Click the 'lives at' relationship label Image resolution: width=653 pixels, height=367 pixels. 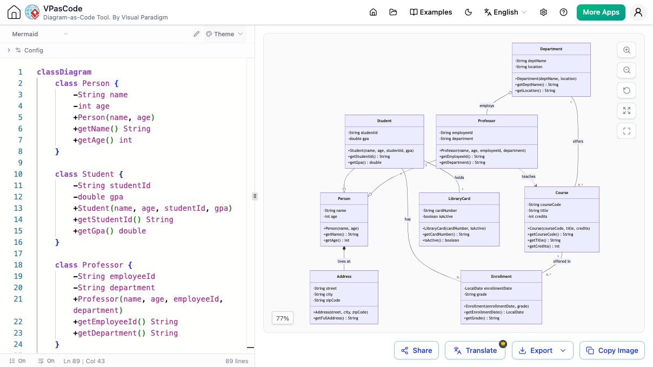pos(344,261)
